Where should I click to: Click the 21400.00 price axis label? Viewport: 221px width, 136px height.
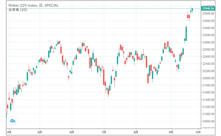click(x=208, y=100)
